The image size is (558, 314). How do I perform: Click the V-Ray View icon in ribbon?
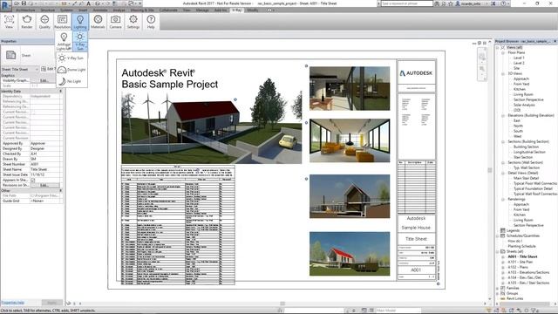[x=9, y=21]
